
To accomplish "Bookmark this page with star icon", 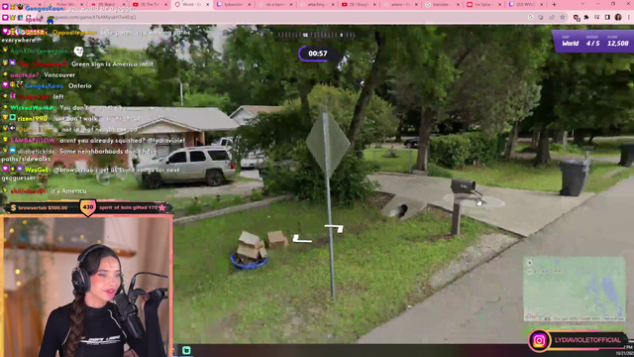I will (x=562, y=18).
